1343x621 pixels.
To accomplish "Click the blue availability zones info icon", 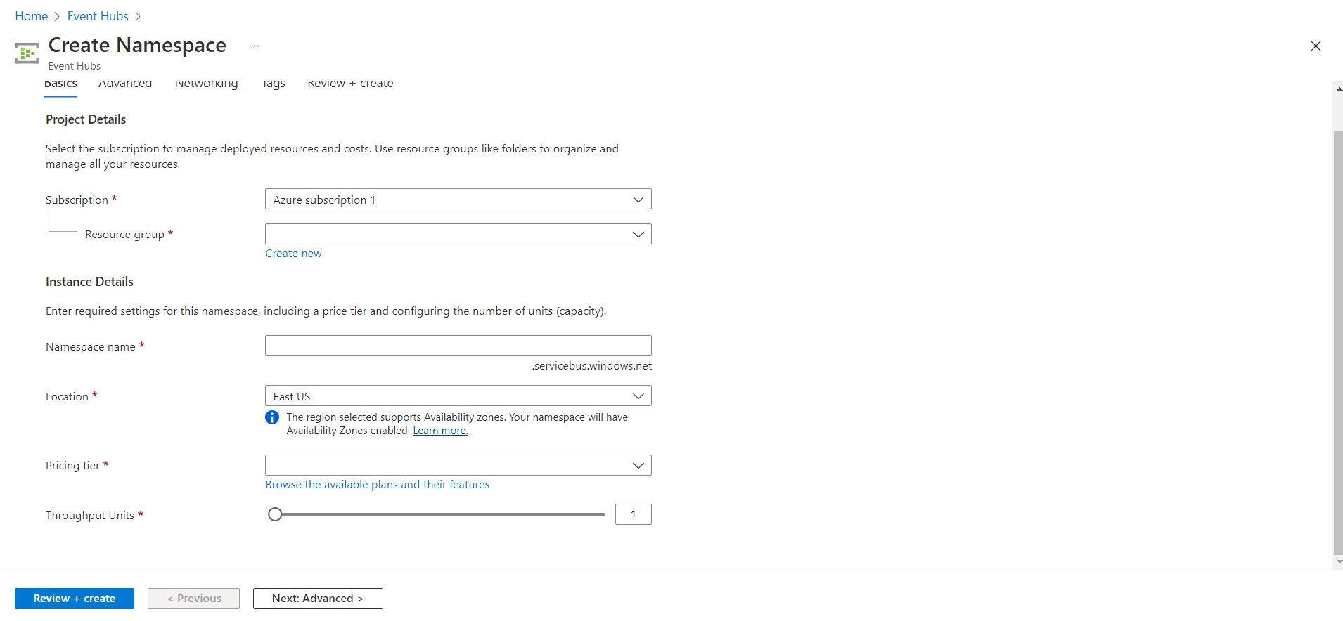I will [x=272, y=418].
